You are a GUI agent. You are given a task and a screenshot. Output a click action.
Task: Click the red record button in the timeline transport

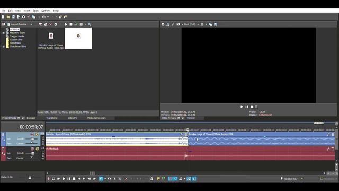48,179
